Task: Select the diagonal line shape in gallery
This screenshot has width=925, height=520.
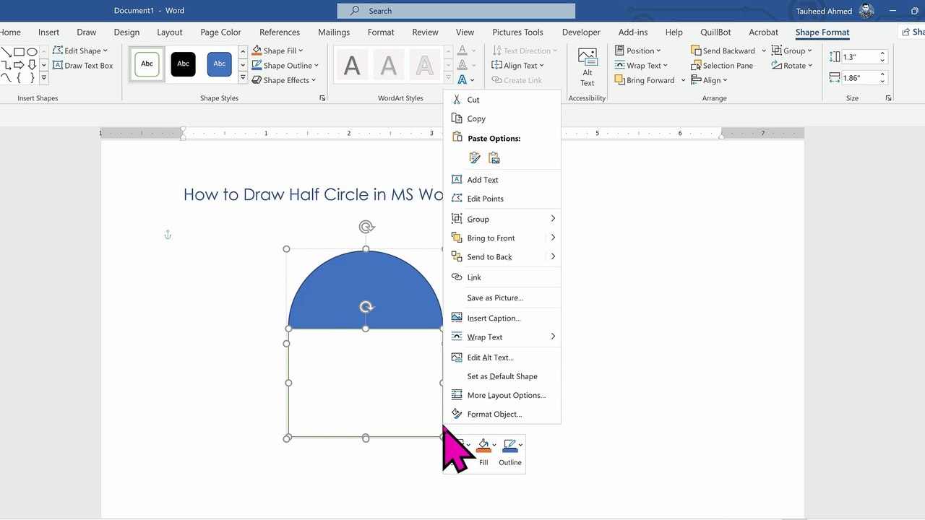Action: [x=6, y=52]
